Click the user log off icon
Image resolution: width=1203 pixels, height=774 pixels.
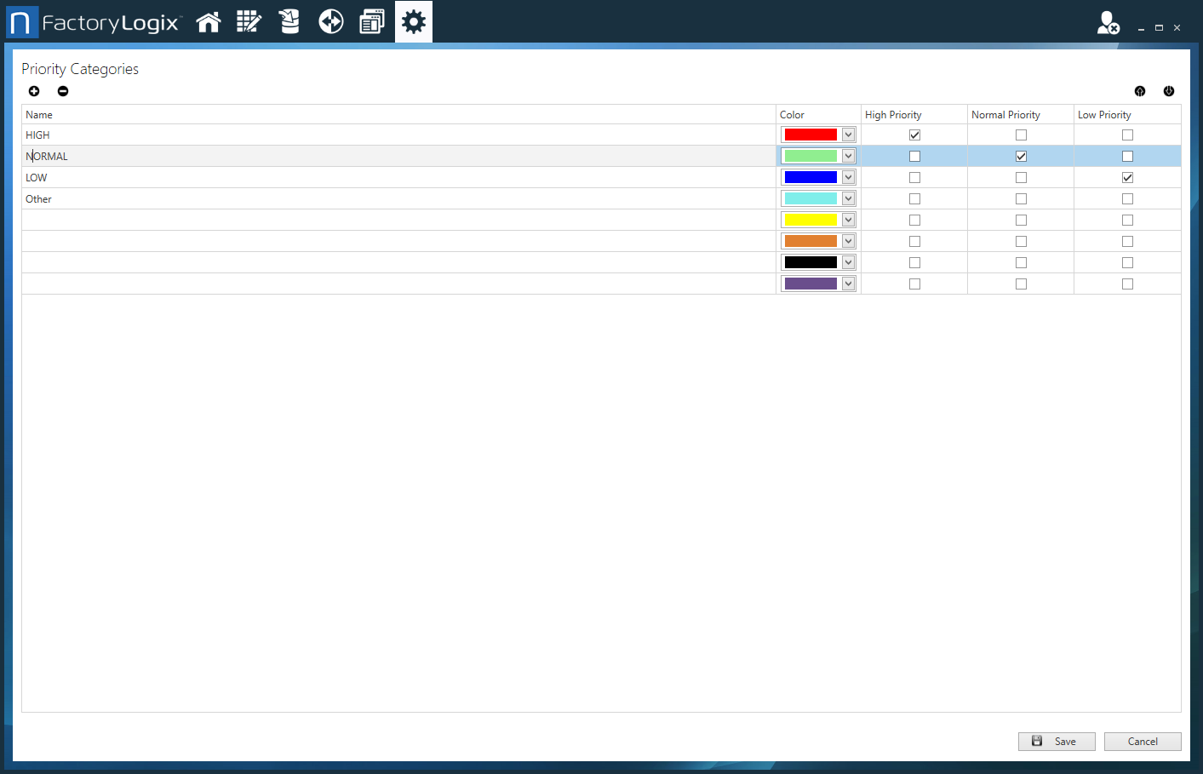click(1108, 23)
